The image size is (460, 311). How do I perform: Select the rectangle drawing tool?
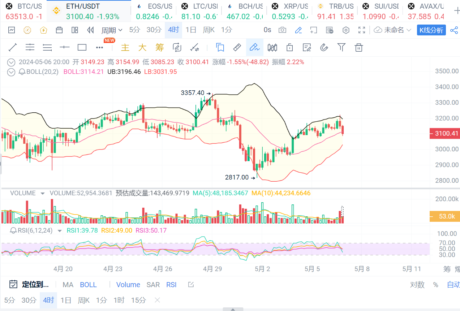tap(82, 47)
